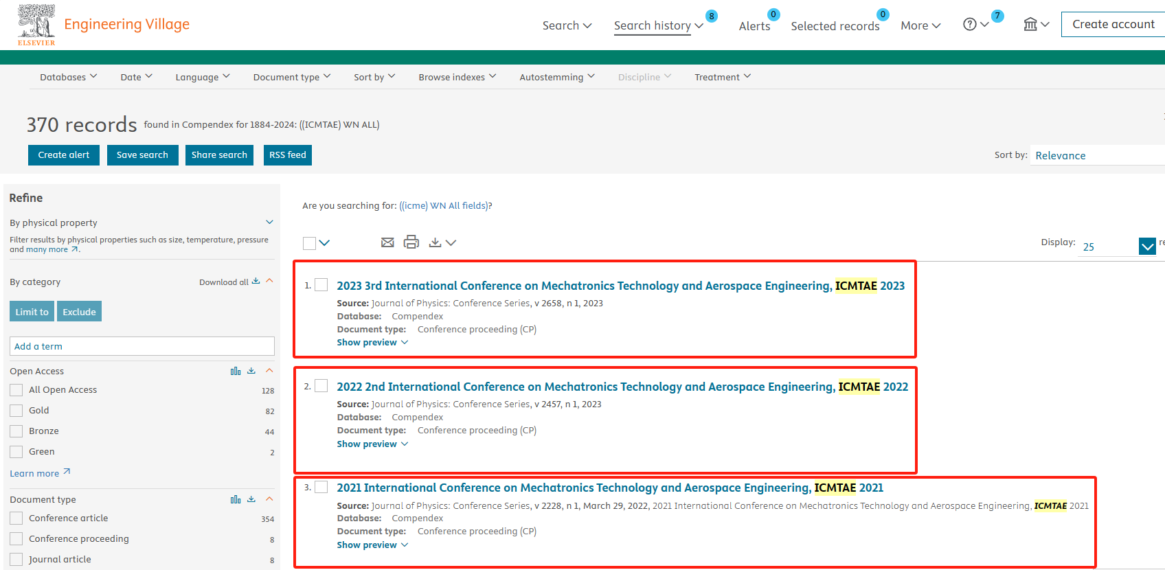This screenshot has width=1165, height=570.
Task: Open the Date filter dropdown
Action: point(137,77)
